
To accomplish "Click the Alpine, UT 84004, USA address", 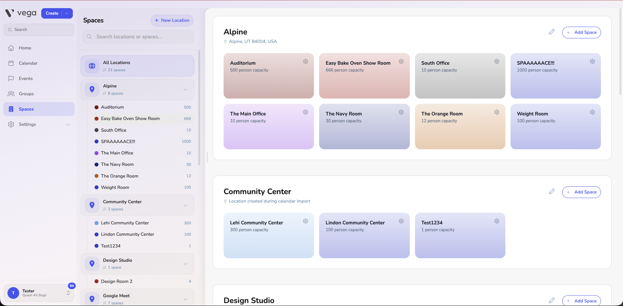I will tap(253, 42).
